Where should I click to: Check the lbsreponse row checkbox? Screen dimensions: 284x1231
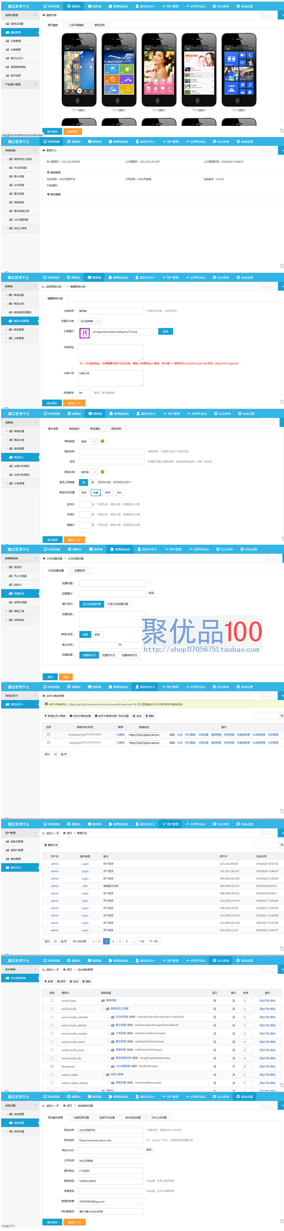[52, 1066]
